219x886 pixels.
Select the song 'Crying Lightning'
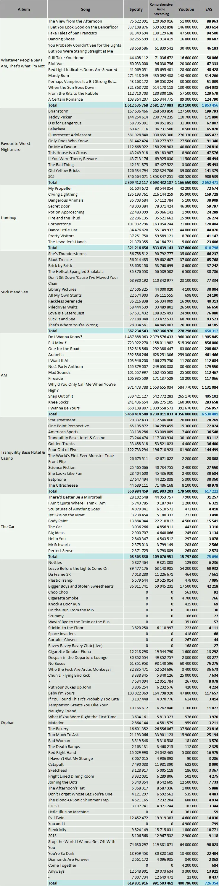(x=63, y=195)
